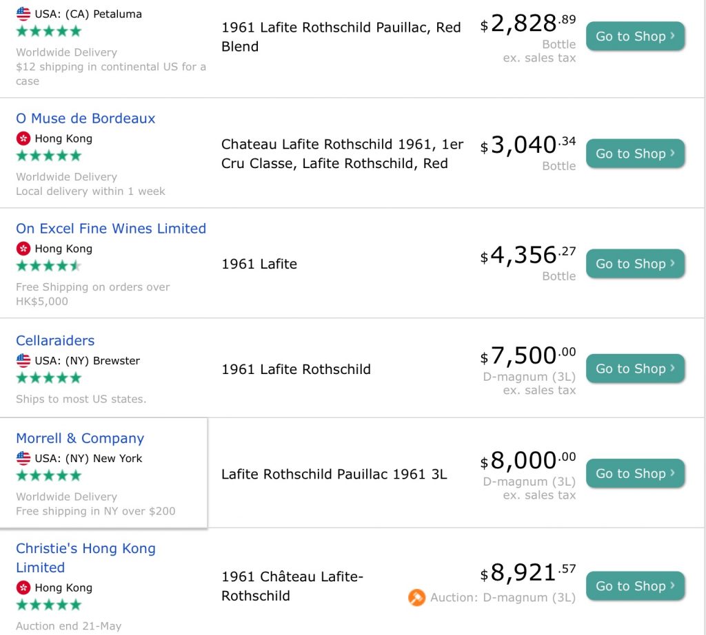Open O Muse de Bordeaux merchant page
This screenshot has height=635, width=706.
coord(85,118)
